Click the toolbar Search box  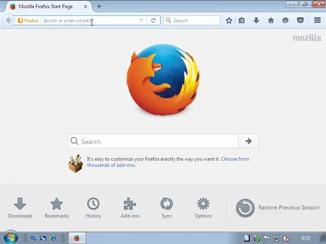pos(192,21)
